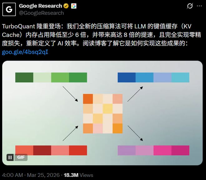Click the dark blue block in the GIF

126,77
